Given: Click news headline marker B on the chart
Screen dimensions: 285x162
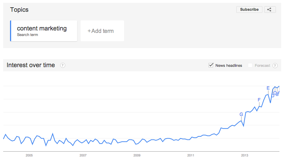Looking at the screenshot, I should pos(277,94).
